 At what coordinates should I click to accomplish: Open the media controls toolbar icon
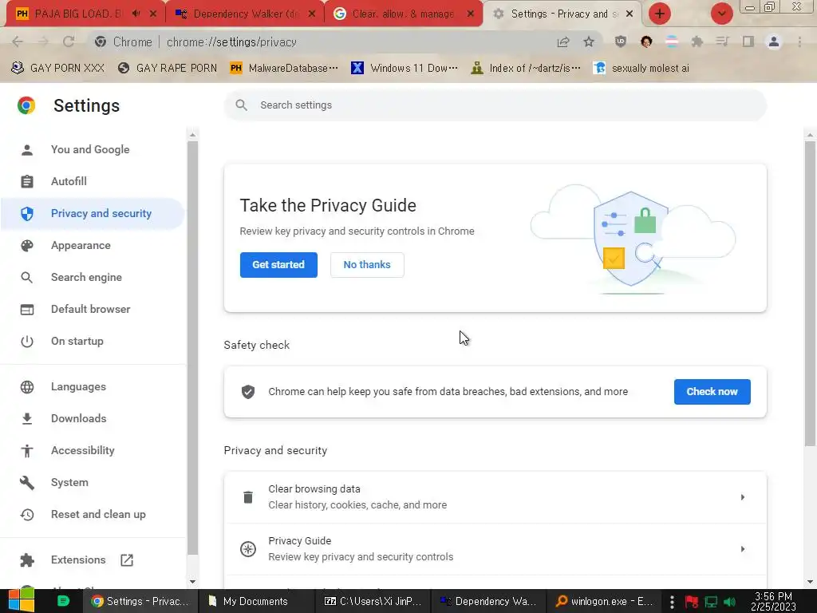pos(722,42)
